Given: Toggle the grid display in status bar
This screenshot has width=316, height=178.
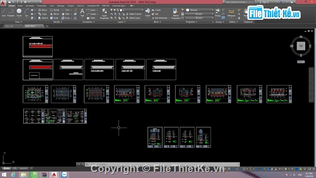Looking at the screenshot, I should pos(229,169).
